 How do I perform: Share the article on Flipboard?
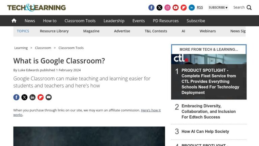point(40,97)
